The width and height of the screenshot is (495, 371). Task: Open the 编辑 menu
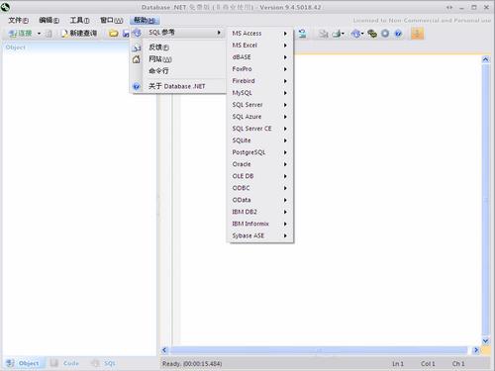tap(49, 21)
